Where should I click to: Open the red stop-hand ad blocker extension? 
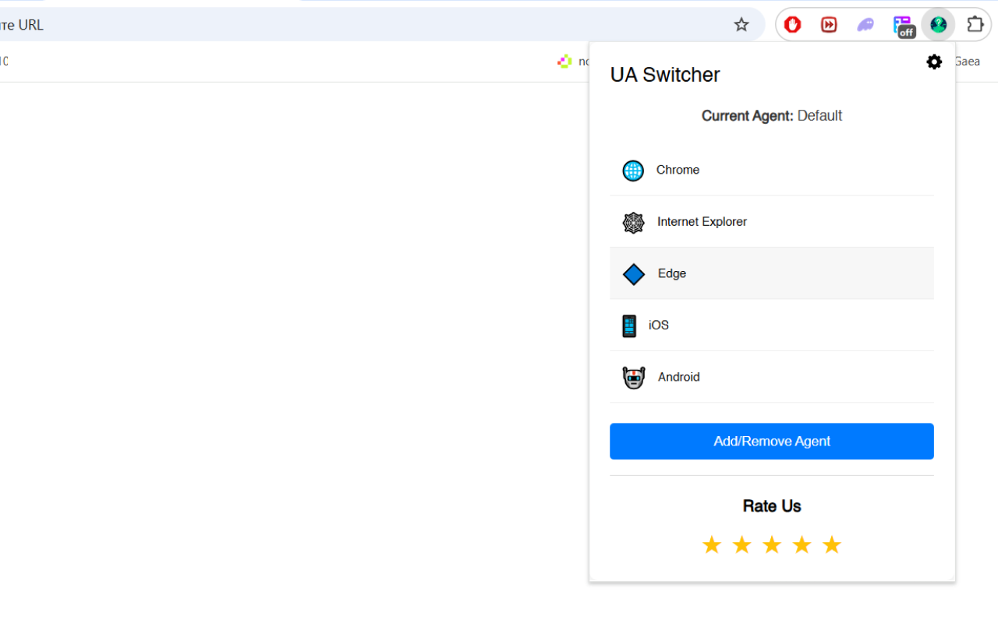click(x=793, y=25)
